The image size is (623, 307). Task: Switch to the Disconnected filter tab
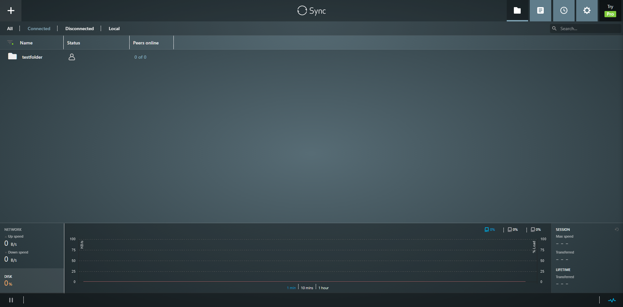(x=80, y=29)
